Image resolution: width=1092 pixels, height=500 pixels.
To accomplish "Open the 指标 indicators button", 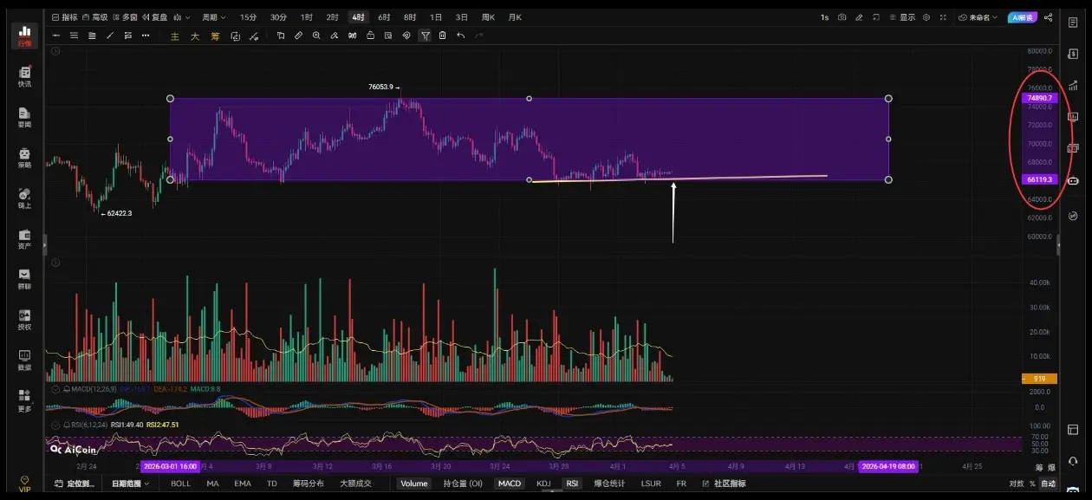I will click(65, 17).
